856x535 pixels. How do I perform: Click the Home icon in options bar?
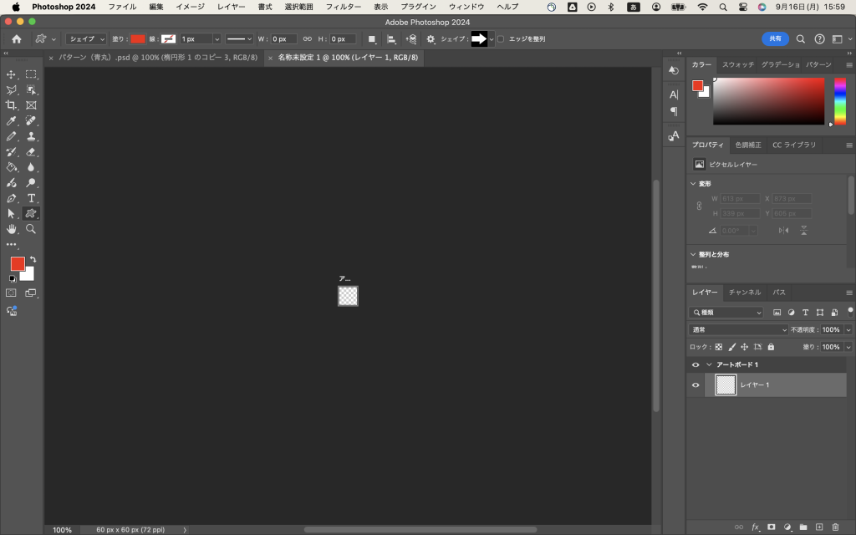(17, 39)
